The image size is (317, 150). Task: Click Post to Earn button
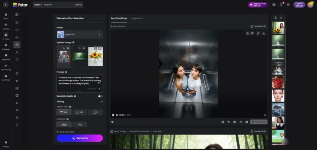[259, 122]
